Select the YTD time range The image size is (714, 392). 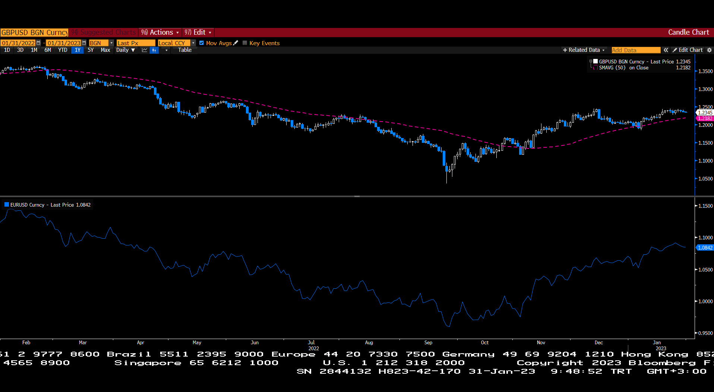(63, 50)
